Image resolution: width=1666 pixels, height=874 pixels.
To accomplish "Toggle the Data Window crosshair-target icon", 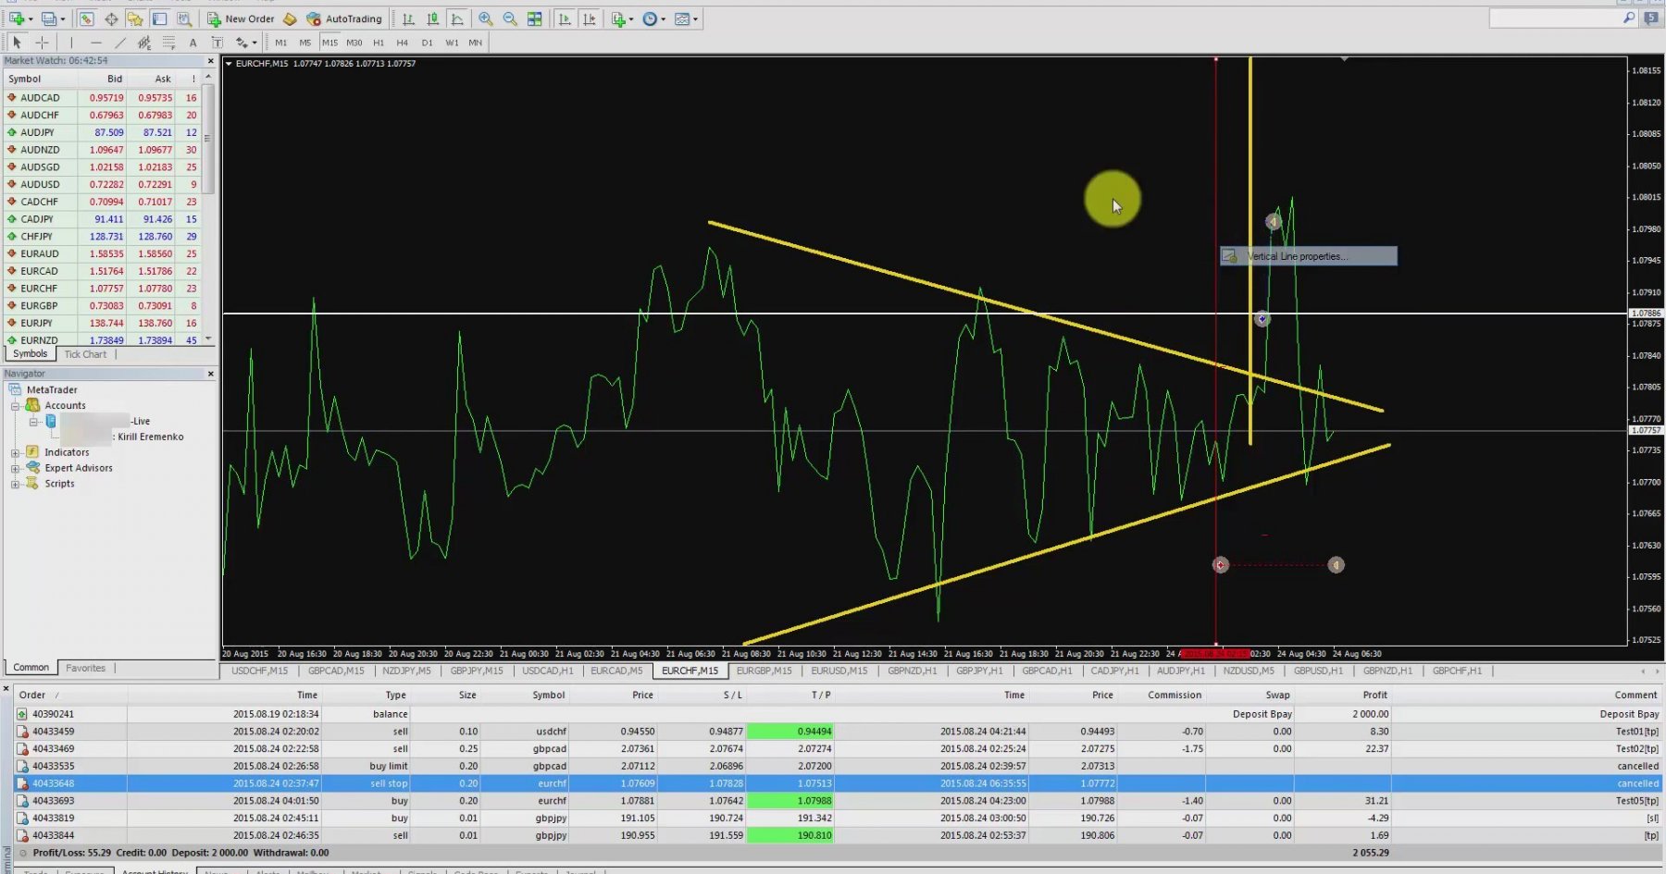I will tap(111, 18).
